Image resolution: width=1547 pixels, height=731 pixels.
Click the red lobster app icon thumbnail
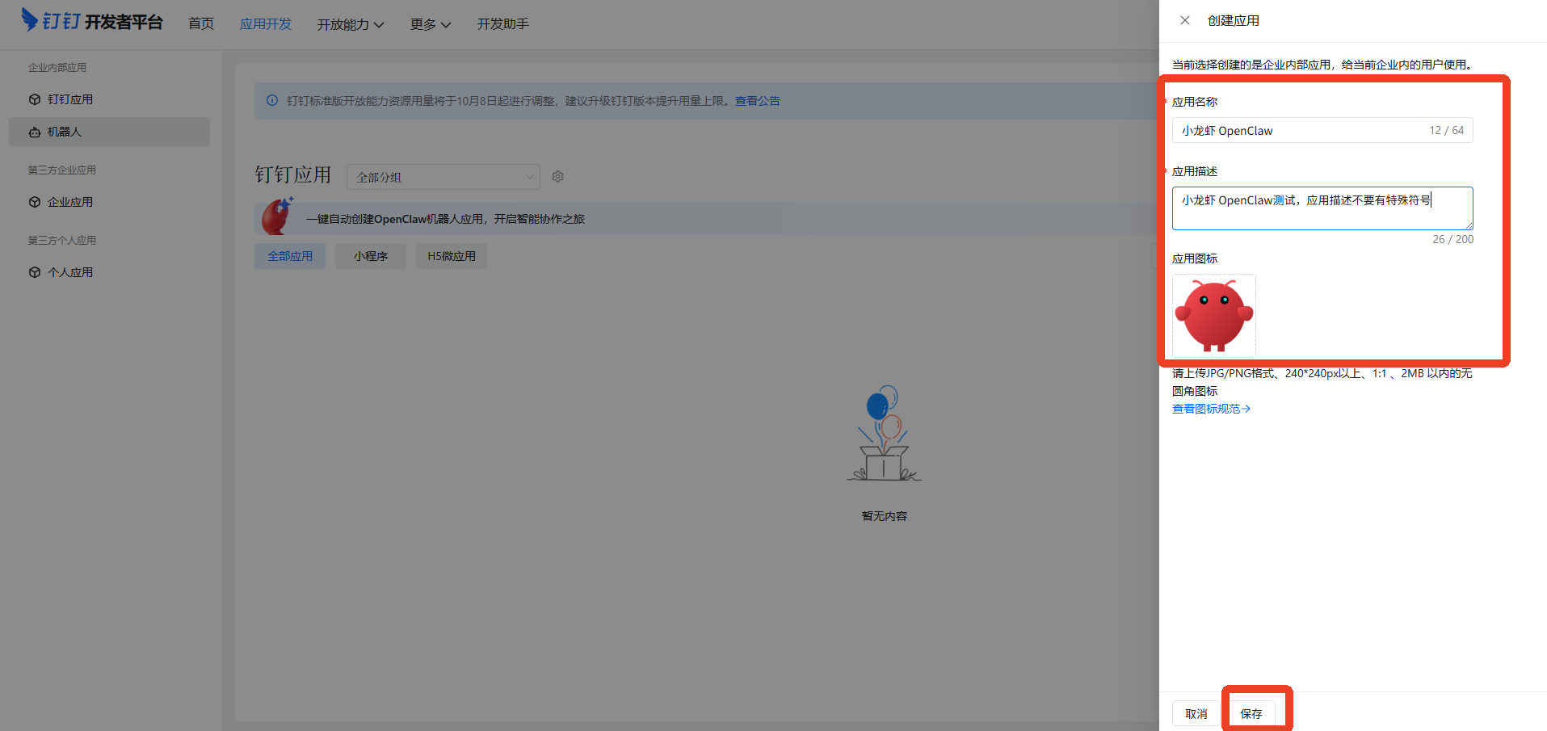coord(1213,316)
